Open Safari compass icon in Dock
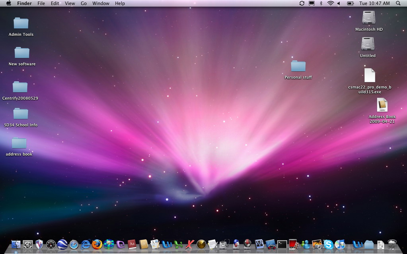 pos(74,244)
